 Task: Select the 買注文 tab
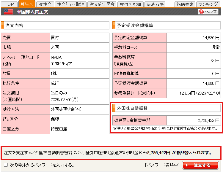pos(27,4)
